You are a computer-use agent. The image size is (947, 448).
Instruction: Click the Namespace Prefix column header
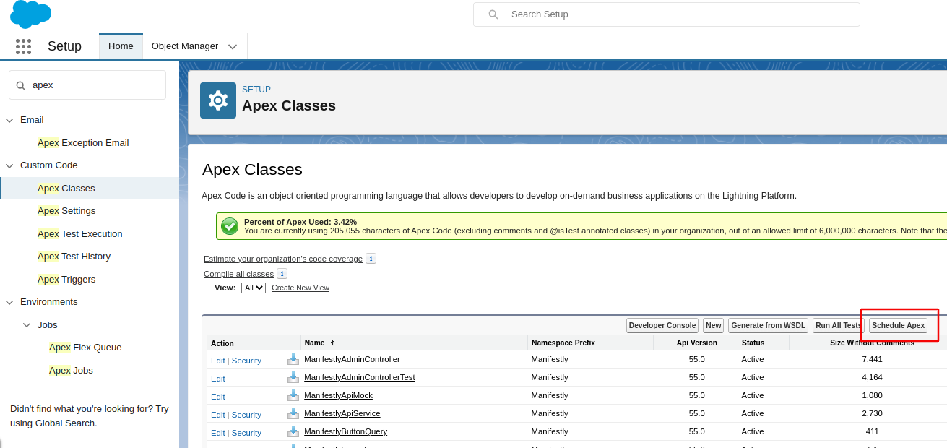click(563, 343)
